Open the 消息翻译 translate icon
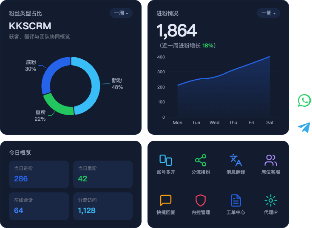This screenshot has height=228, width=312. [x=235, y=160]
